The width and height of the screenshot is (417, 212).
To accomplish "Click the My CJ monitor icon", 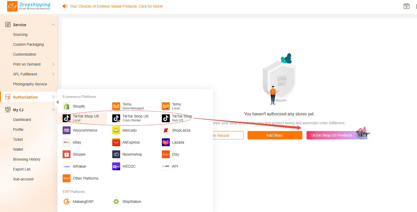I will click(x=8, y=110).
